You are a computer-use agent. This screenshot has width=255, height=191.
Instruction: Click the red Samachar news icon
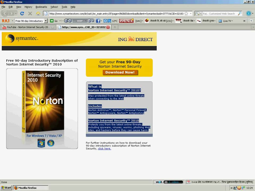click(x=126, y=21)
